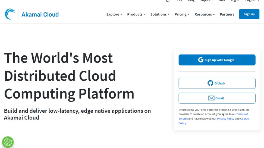Expand the Solutions menu
Screen dimensions: 264x148
(x=160, y=14)
